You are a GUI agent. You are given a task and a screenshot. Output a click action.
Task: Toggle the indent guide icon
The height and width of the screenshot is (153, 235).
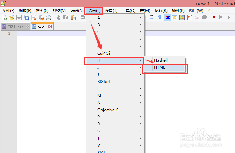pyautogui.click(x=167, y=18)
